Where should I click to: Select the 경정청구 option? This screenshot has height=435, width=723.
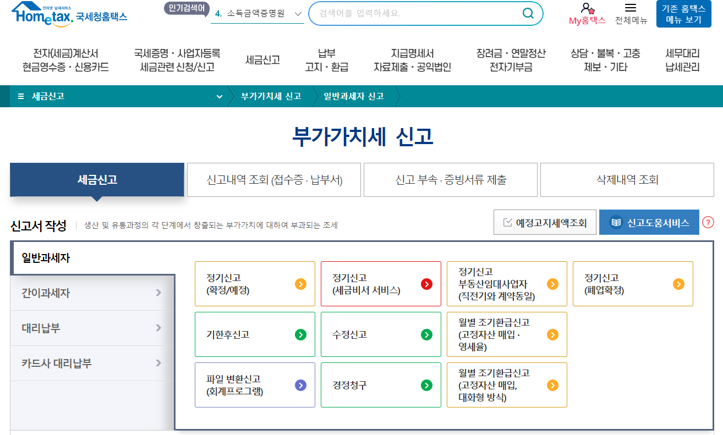tap(381, 385)
